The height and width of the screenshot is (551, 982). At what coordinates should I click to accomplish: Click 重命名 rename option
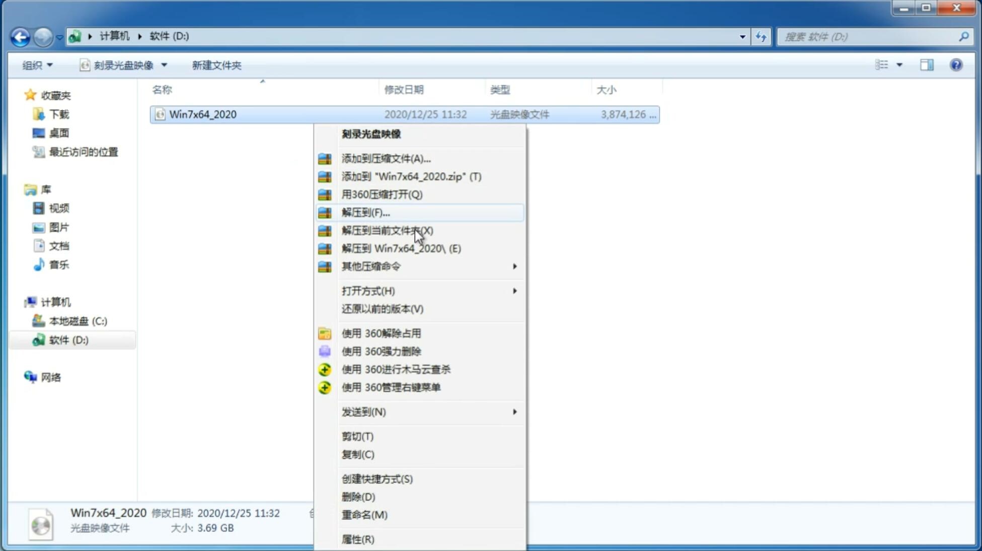click(365, 515)
